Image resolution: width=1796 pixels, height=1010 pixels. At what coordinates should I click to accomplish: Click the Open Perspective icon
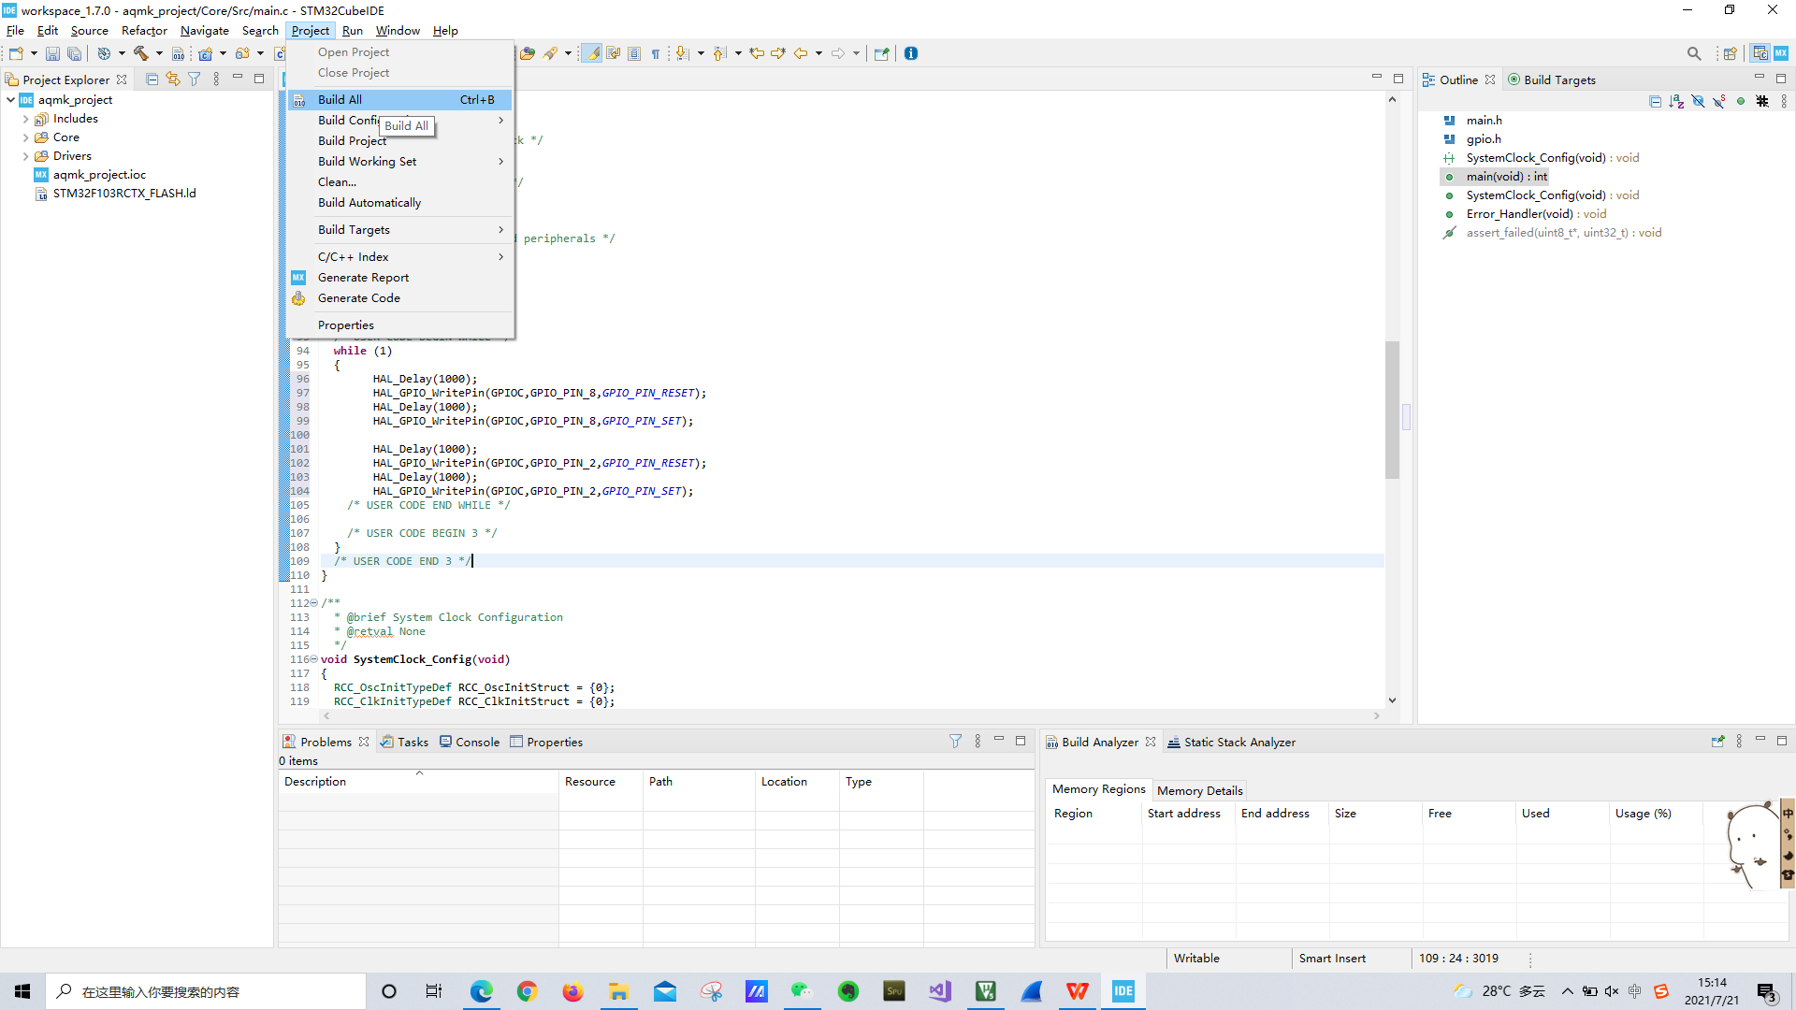(x=1731, y=53)
